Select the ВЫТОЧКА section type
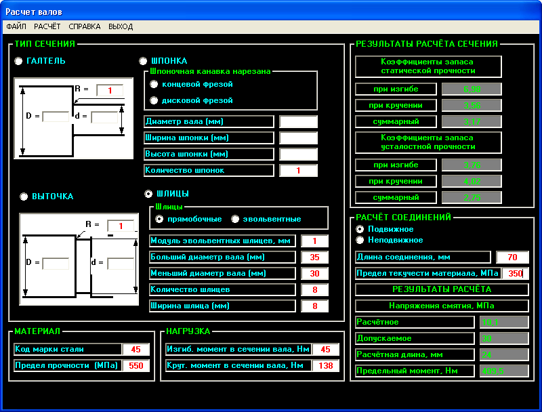 click(24, 197)
